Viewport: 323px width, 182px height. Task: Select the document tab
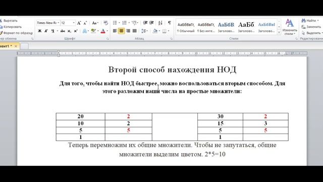tap(6, 46)
